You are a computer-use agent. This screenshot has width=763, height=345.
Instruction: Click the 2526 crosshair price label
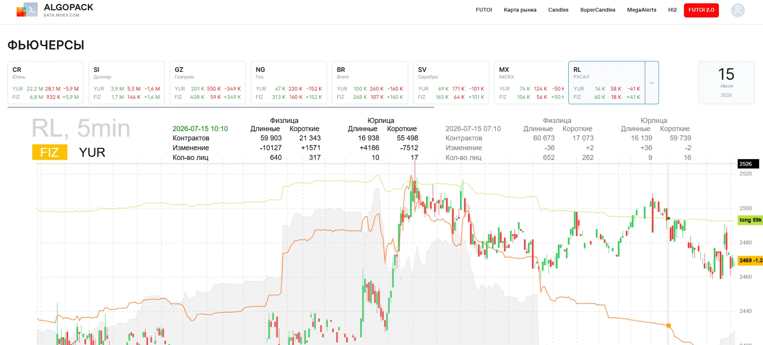pyautogui.click(x=748, y=164)
